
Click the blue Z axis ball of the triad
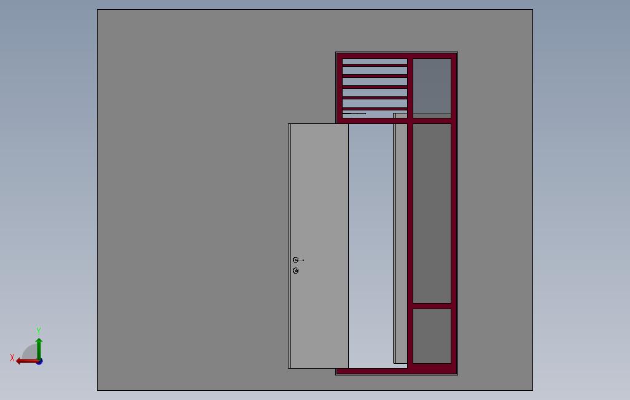[40, 362]
